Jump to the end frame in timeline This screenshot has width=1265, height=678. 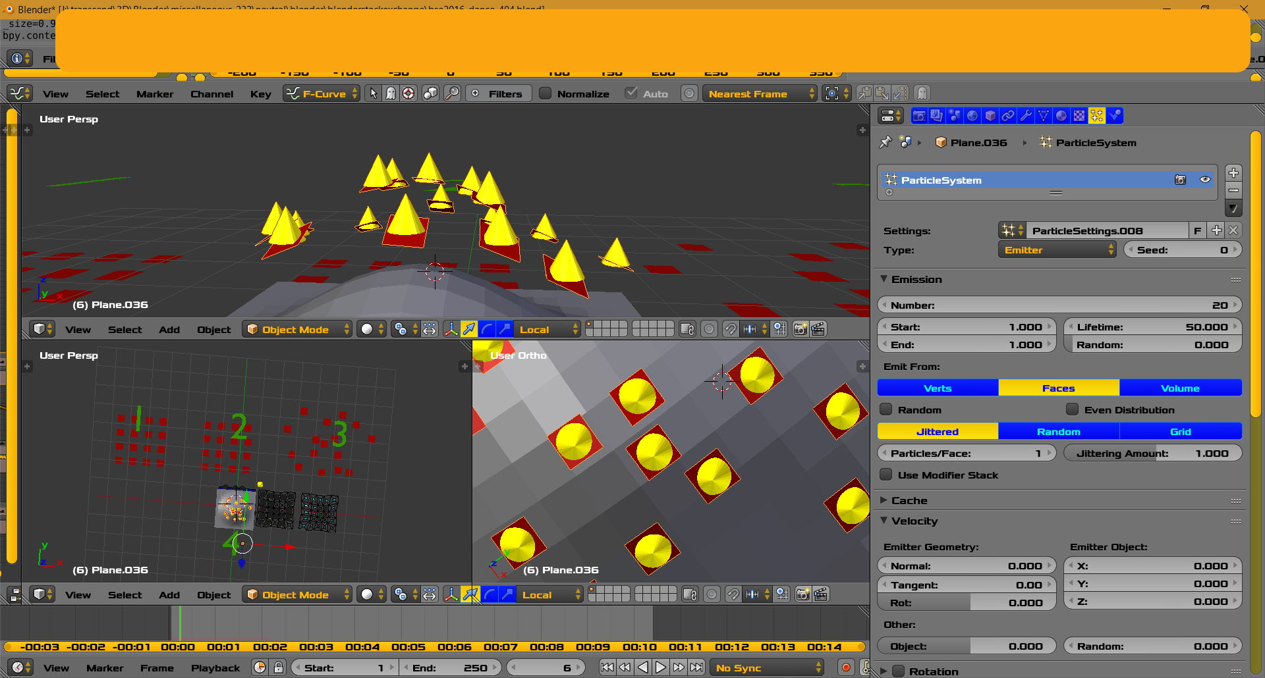click(696, 667)
